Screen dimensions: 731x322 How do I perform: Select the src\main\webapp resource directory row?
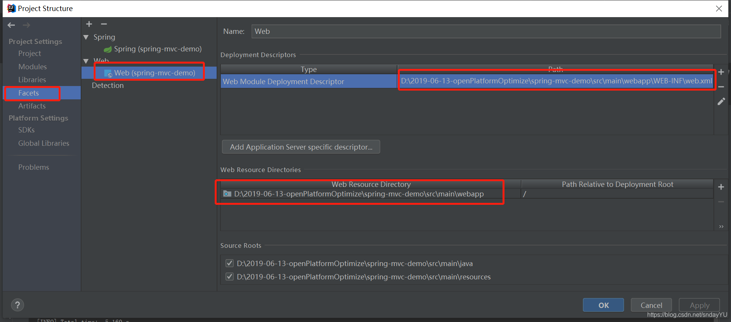point(371,194)
